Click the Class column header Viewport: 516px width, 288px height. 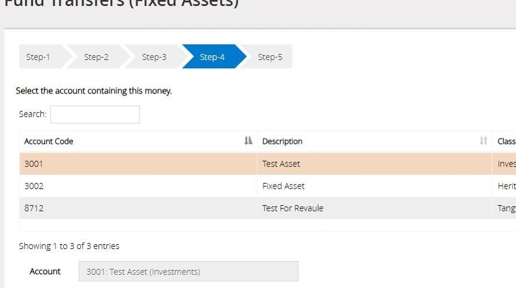(x=506, y=141)
